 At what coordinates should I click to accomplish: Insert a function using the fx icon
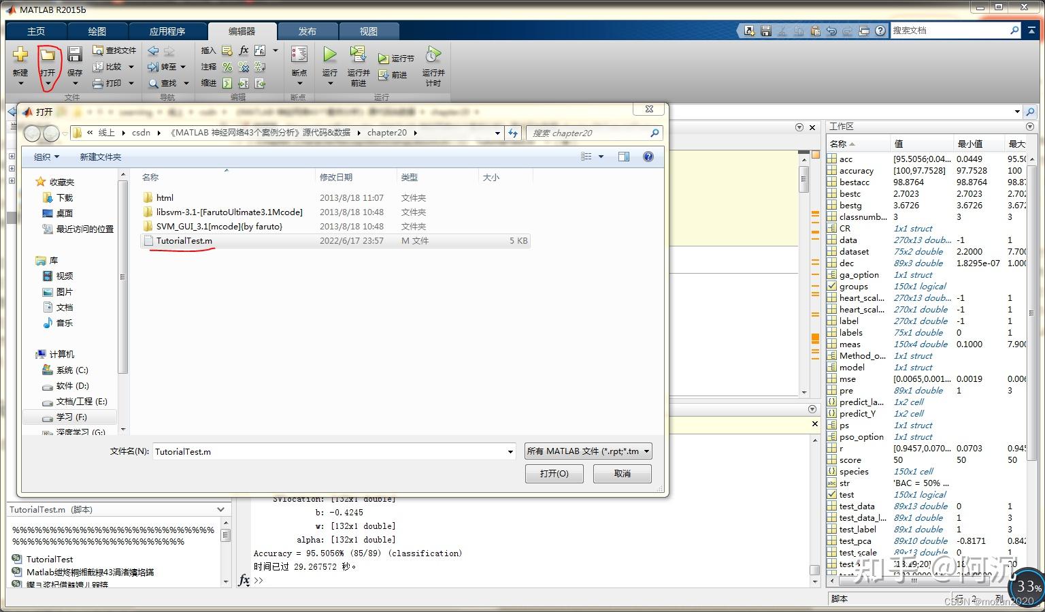[x=243, y=50]
